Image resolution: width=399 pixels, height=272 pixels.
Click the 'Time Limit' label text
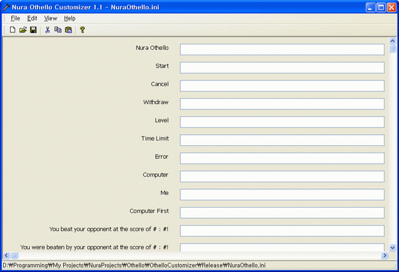pos(155,139)
